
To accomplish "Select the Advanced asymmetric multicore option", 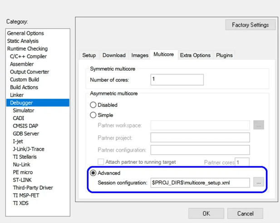I will [x=93, y=173].
